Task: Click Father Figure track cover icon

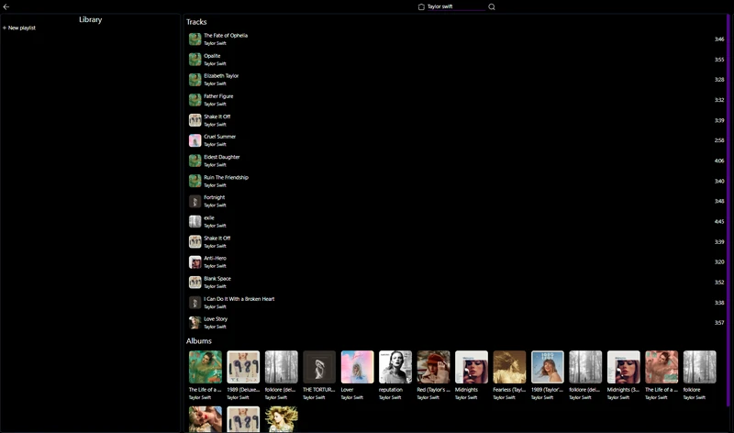Action: 195,100
